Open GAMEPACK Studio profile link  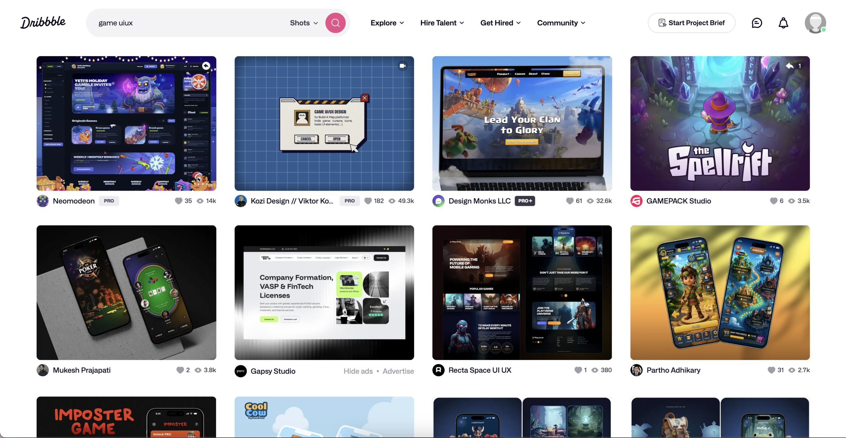tap(679, 201)
